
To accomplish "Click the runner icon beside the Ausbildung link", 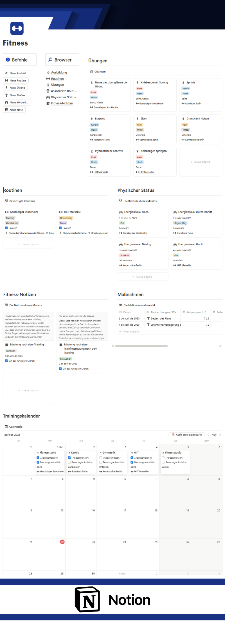I will click(48, 72).
